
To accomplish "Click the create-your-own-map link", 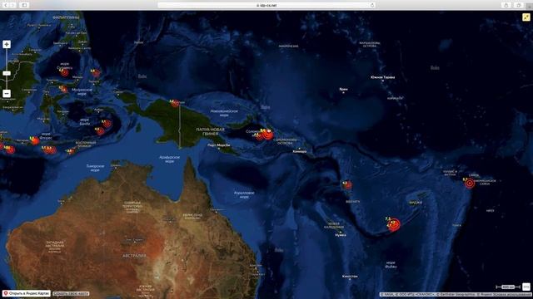I will point(71,293).
